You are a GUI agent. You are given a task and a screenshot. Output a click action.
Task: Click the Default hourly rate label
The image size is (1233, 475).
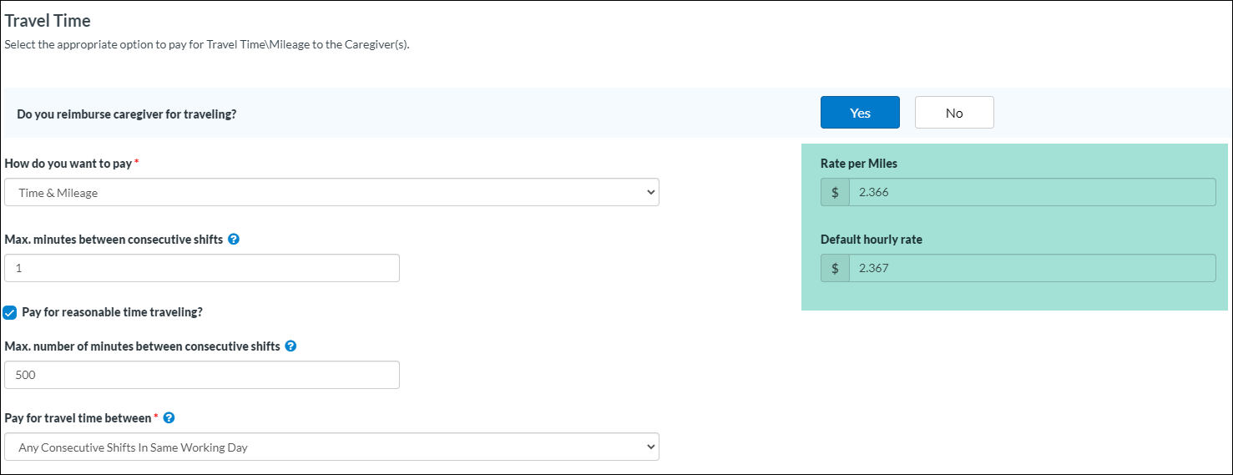coord(871,240)
